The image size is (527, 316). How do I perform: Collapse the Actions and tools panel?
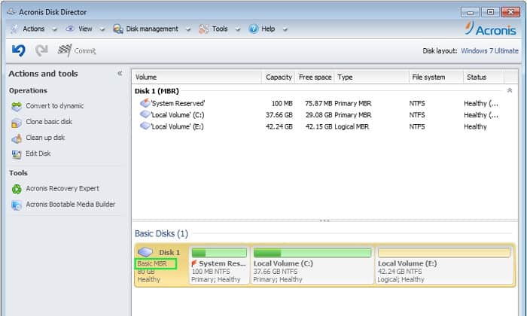tap(120, 73)
